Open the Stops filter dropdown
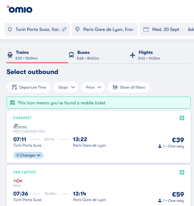The height and width of the screenshot is (206, 194). coord(66,87)
